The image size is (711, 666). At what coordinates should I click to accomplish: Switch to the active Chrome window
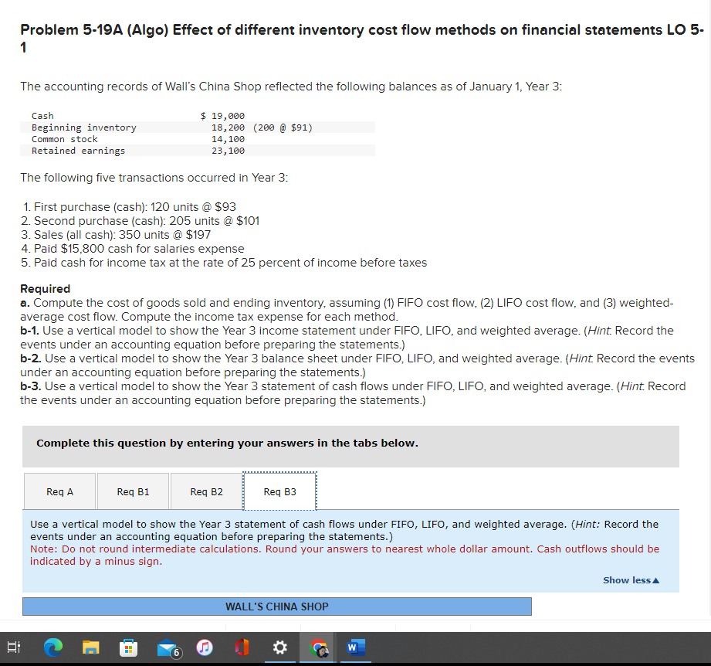coord(317,647)
